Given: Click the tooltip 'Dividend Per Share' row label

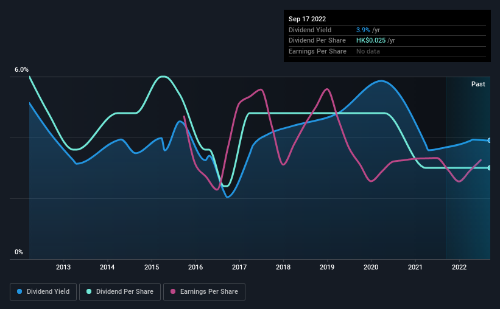Looking at the screenshot, I should 317,41.
